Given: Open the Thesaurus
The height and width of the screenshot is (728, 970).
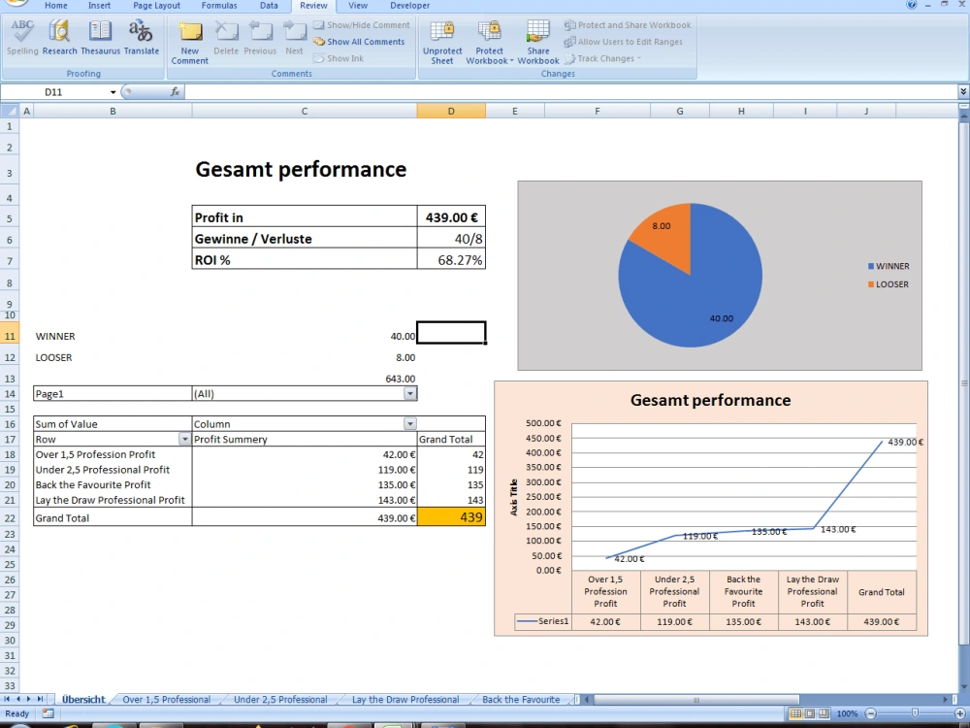Looking at the screenshot, I should click(100, 39).
